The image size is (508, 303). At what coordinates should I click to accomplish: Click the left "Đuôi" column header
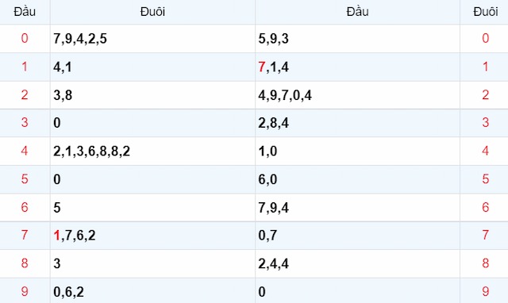pos(152,12)
